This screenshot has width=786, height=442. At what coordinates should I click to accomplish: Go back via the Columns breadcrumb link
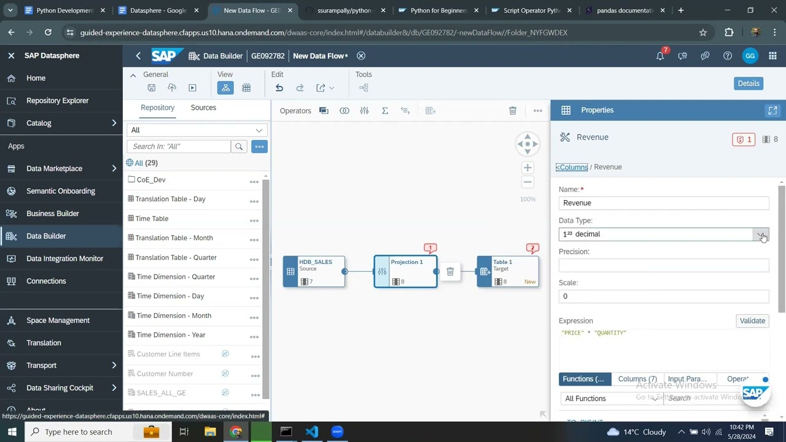point(572,167)
